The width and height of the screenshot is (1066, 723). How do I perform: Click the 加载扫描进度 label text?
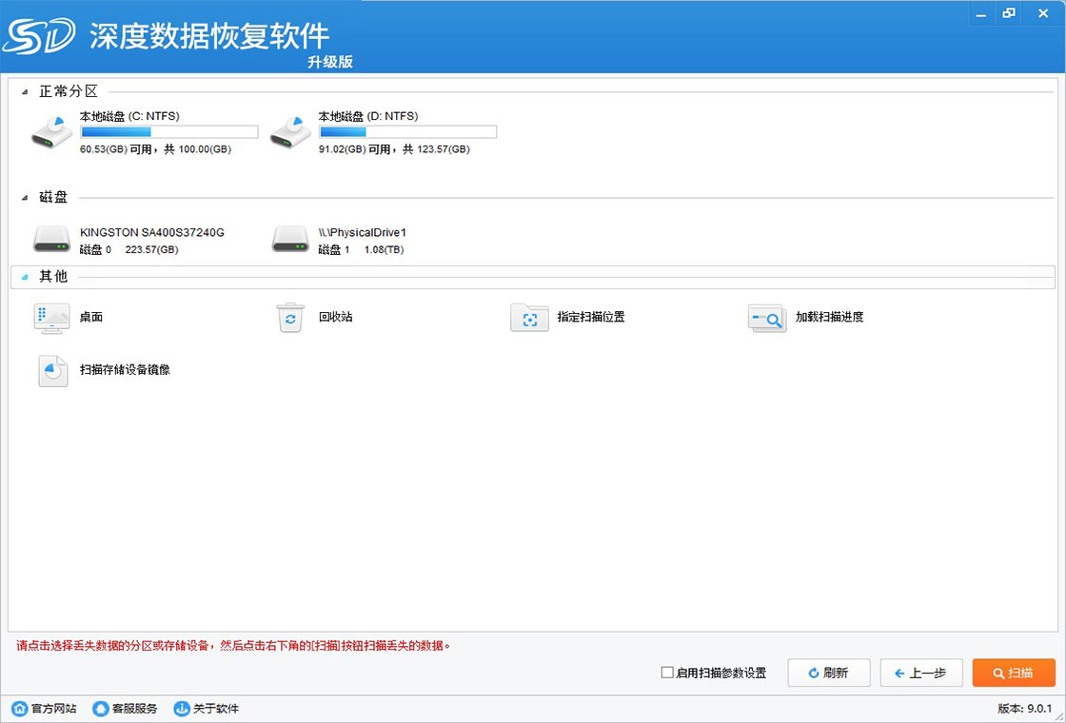pyautogui.click(x=829, y=318)
